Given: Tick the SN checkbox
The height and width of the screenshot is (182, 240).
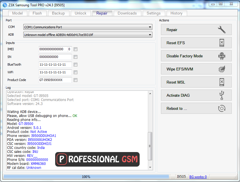Looking at the screenshot, I should [x=75, y=57].
